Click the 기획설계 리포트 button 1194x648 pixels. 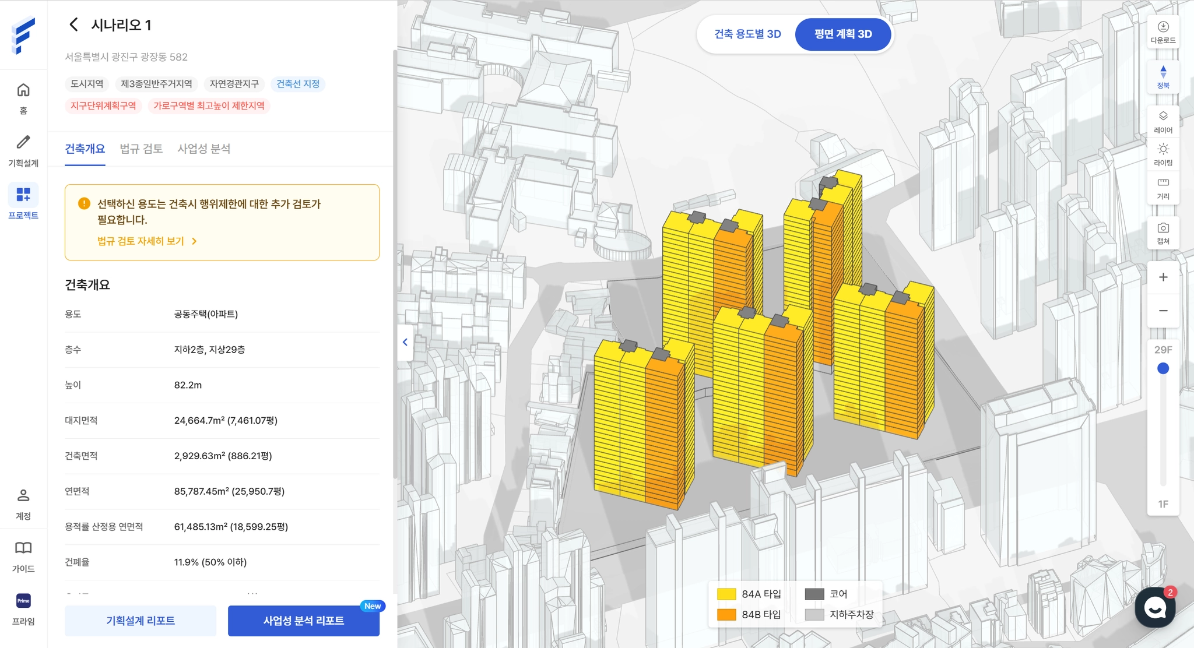pos(141,621)
